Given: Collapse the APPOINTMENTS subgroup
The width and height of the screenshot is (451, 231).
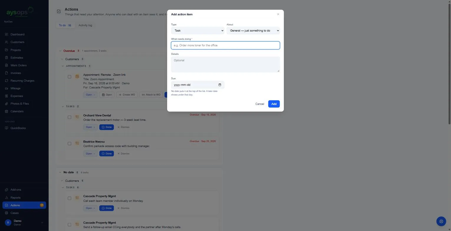Looking at the screenshot, I should pyautogui.click(x=63, y=66).
